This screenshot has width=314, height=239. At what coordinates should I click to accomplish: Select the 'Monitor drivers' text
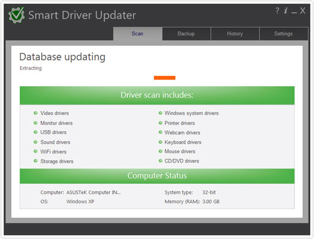pyautogui.click(x=56, y=123)
